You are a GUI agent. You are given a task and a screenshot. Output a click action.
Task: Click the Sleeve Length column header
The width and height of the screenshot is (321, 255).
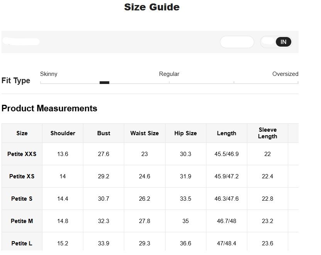point(267,133)
